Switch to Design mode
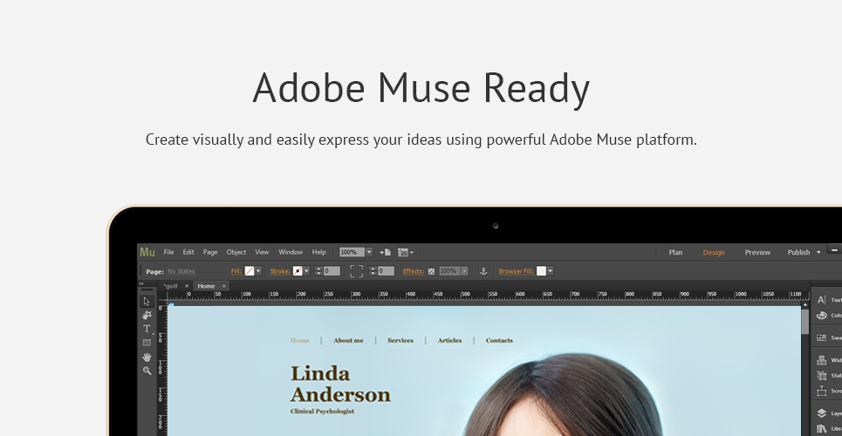The height and width of the screenshot is (436, 842). pyautogui.click(x=714, y=252)
